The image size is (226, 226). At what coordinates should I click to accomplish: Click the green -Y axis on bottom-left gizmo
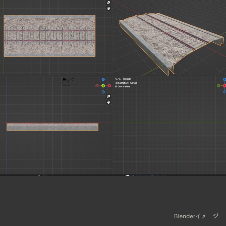tap(103, 86)
